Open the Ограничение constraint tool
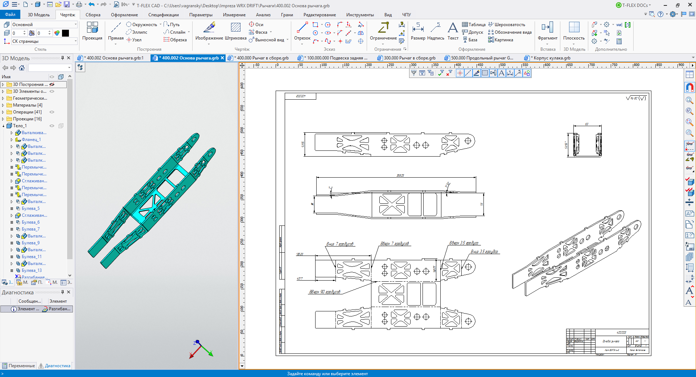This screenshot has width=696, height=377. [x=383, y=31]
